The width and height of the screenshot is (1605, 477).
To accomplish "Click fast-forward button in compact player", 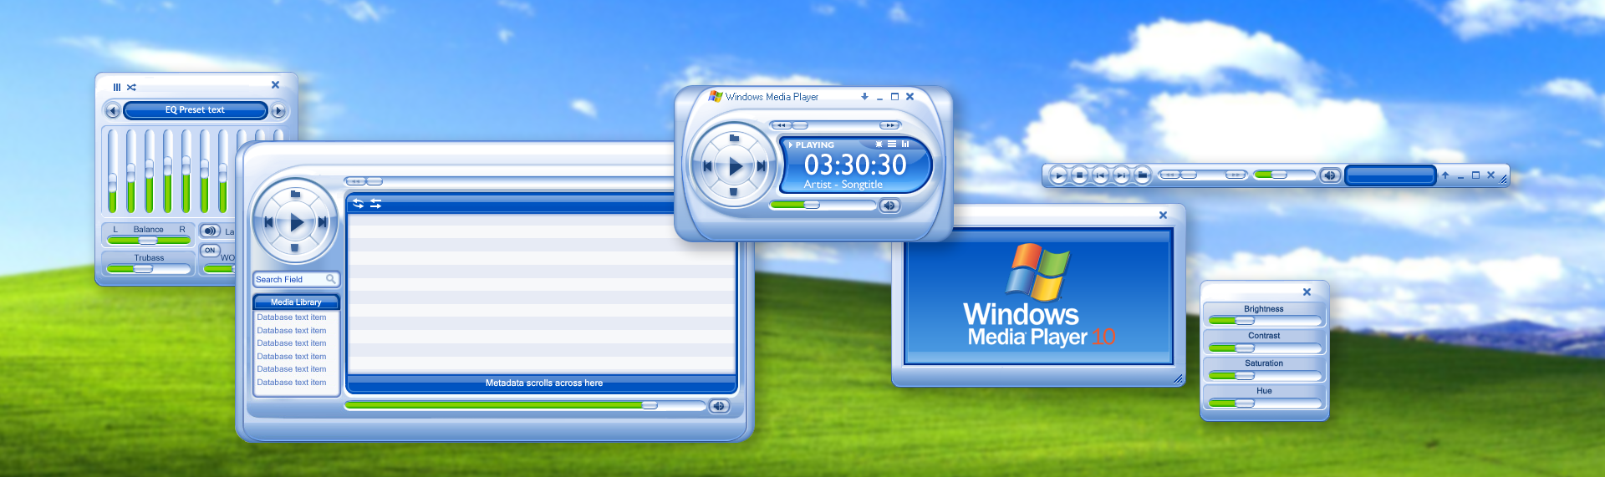I will (890, 125).
